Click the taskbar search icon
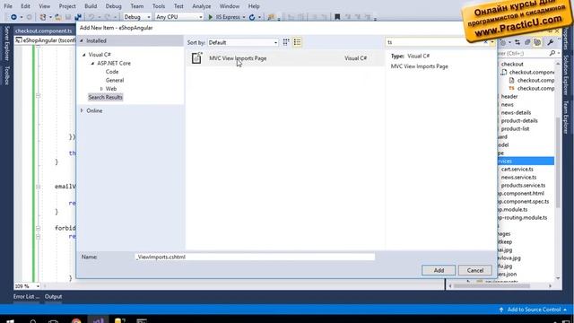Image resolution: width=574 pixels, height=323 pixels. [33, 321]
